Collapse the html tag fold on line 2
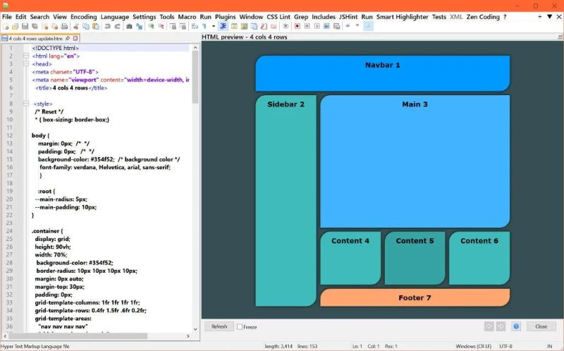 25,56
